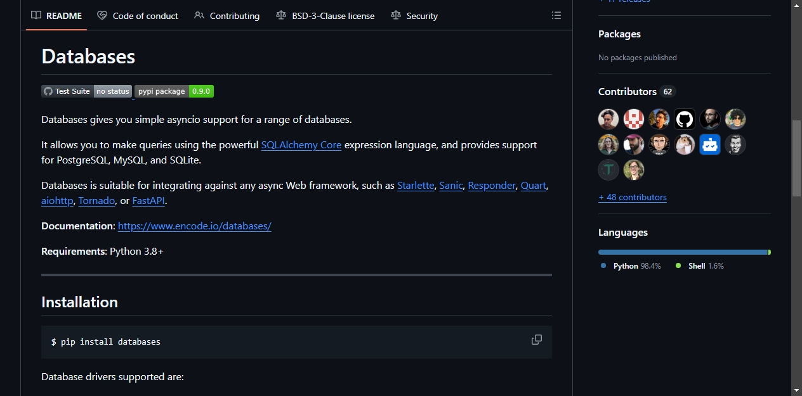Click the "$ pip install databases" code text

pyautogui.click(x=106, y=342)
